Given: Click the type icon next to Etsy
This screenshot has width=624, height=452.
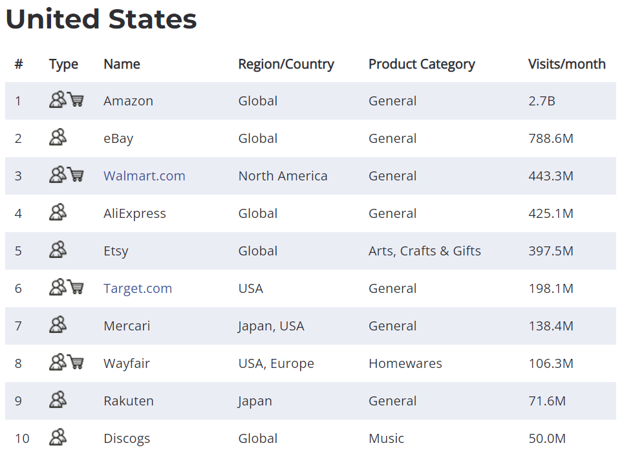Looking at the screenshot, I should 58,250.
